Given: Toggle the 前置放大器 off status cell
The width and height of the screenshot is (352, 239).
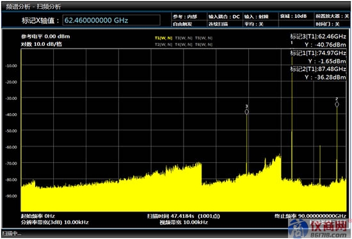Looking at the screenshot, I should tap(332, 17).
